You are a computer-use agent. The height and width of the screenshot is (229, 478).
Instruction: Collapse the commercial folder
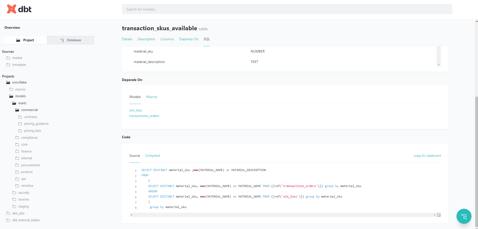[x=29, y=110]
